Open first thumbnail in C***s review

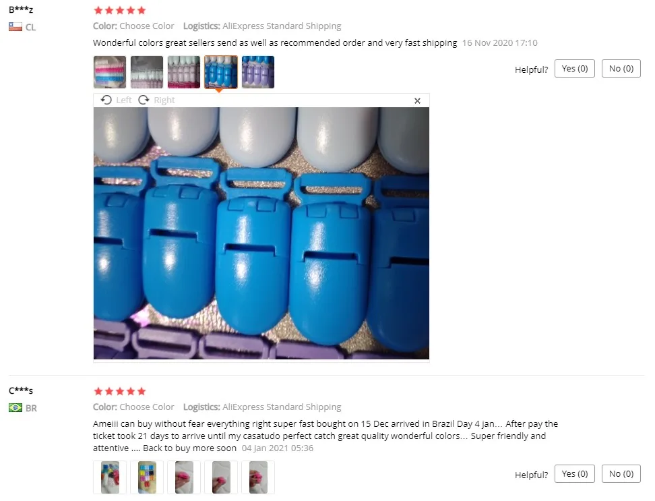(110, 477)
